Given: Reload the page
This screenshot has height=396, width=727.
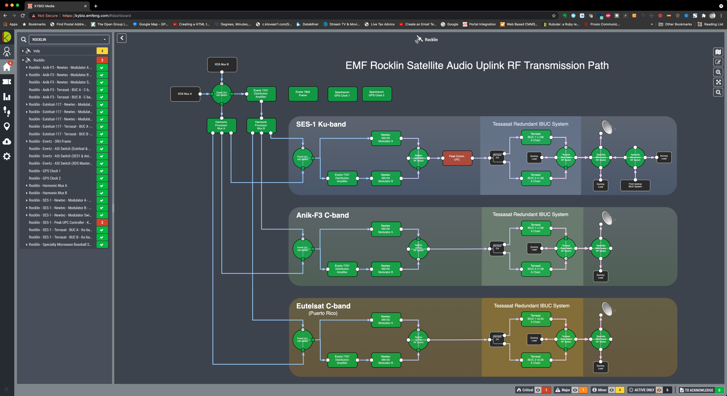Looking at the screenshot, I should (23, 16).
